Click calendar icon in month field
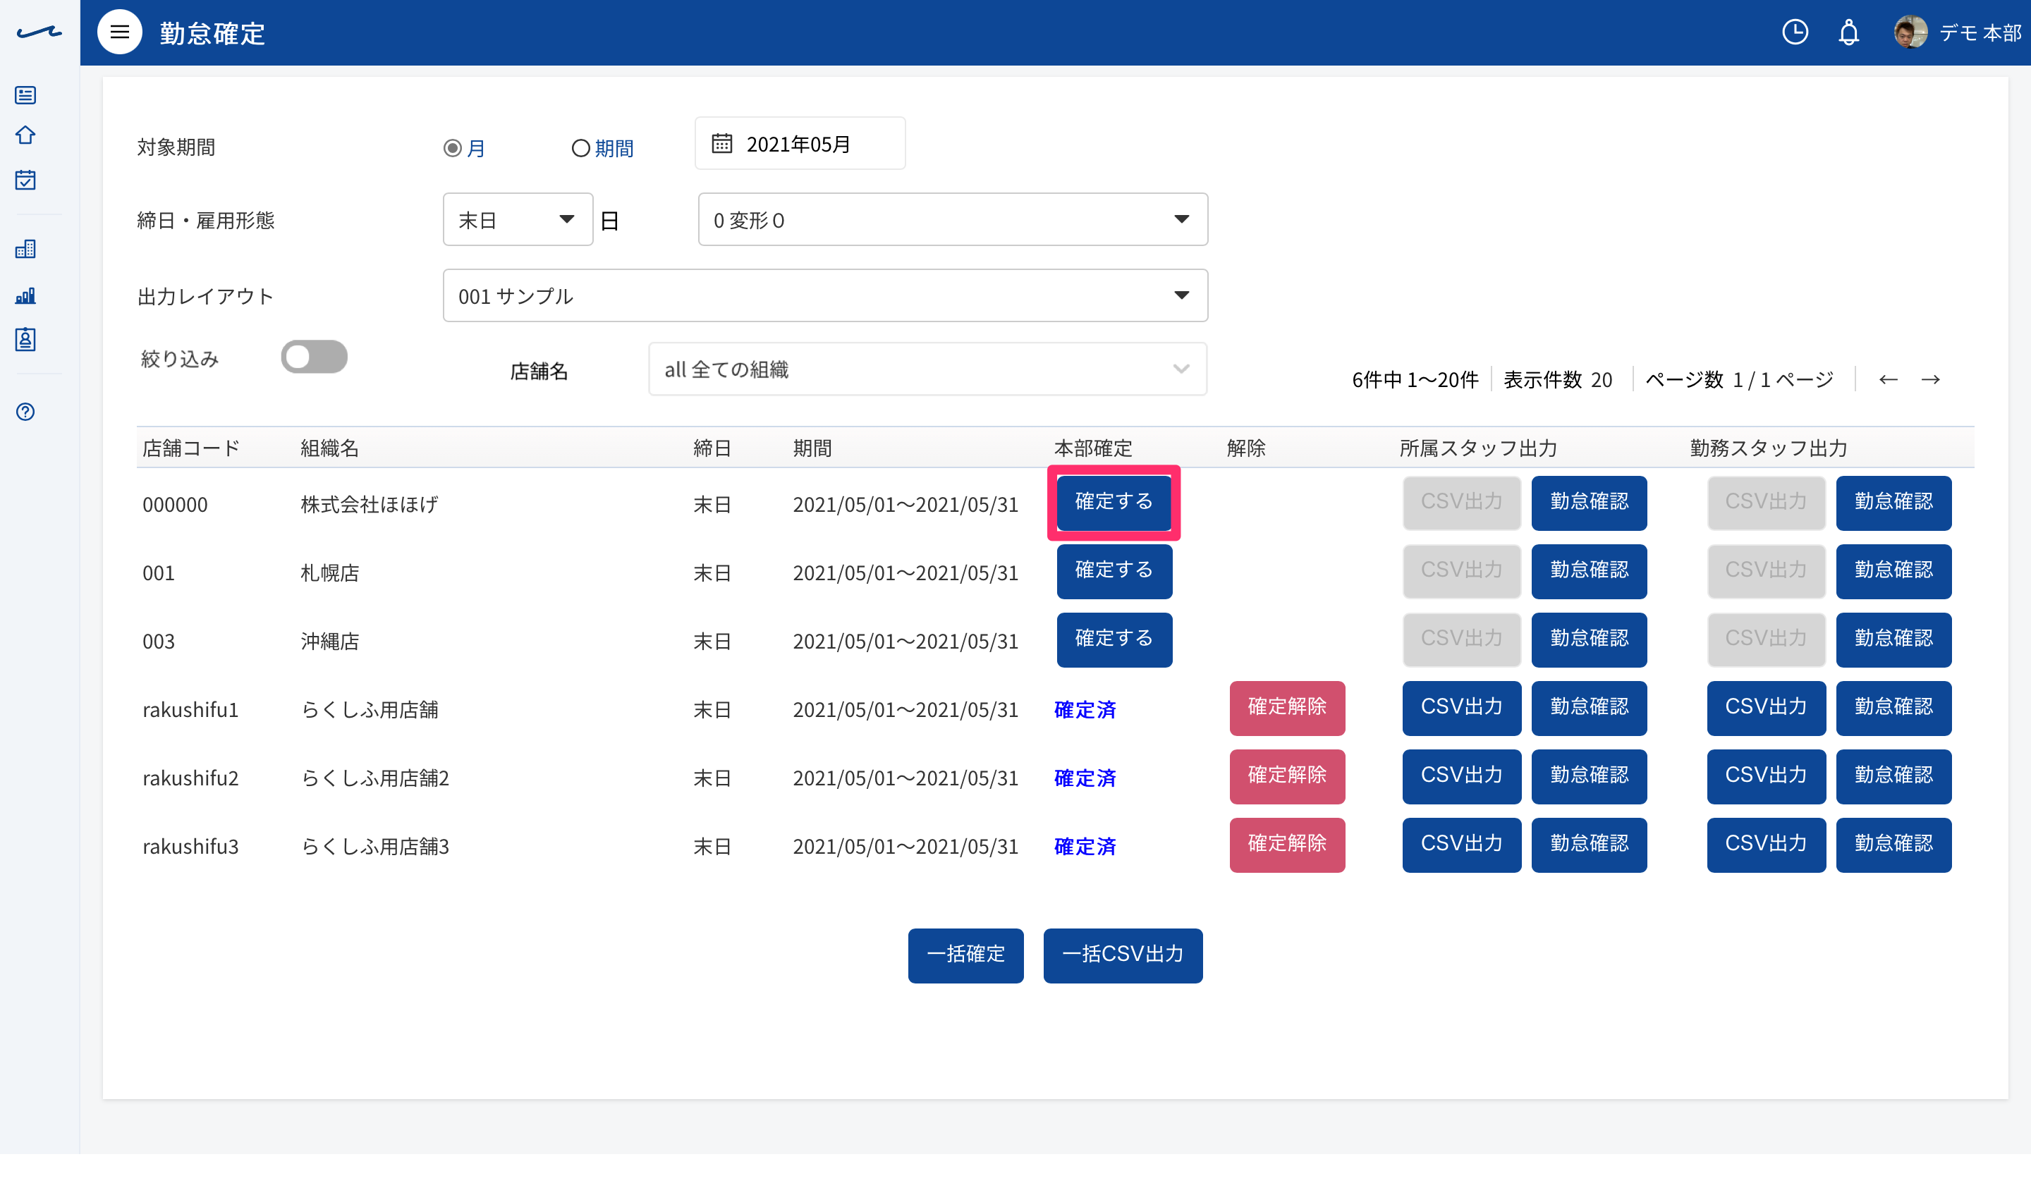Screen dimensions: 2031x1183 [x=722, y=143]
